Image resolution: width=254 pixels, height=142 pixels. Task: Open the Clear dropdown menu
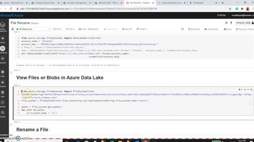[x=141, y=29]
